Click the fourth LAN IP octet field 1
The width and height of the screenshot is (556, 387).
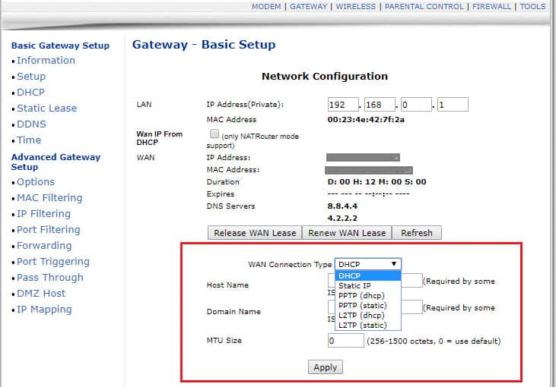[453, 105]
